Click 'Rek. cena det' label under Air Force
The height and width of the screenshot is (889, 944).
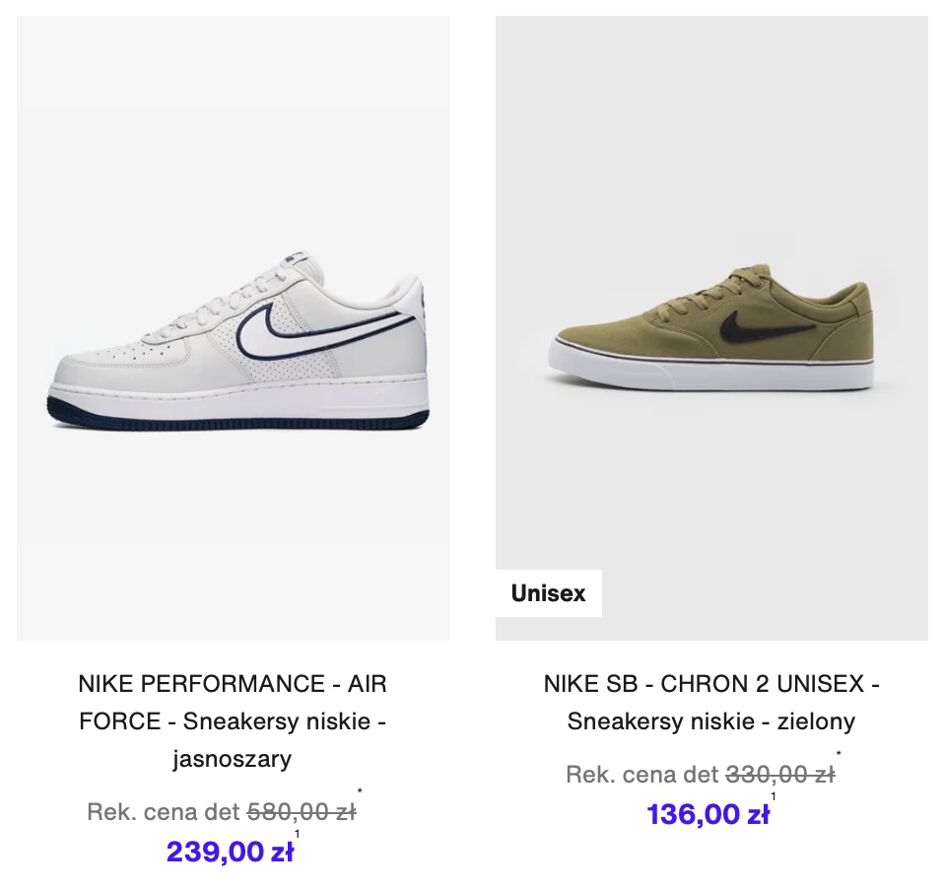164,812
